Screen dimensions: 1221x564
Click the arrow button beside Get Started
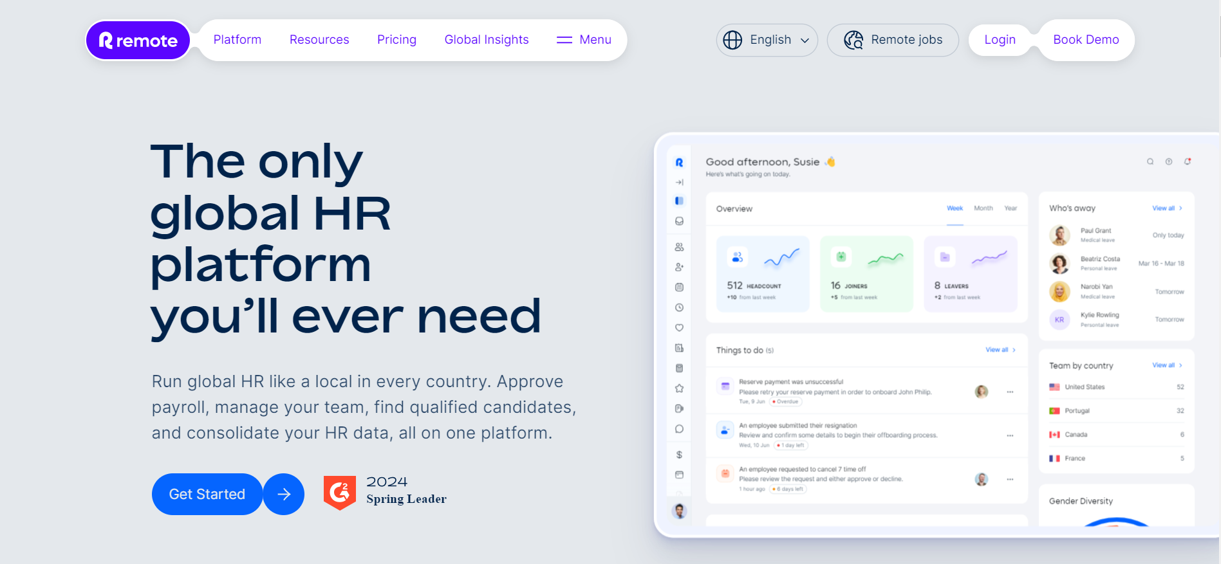click(x=284, y=494)
